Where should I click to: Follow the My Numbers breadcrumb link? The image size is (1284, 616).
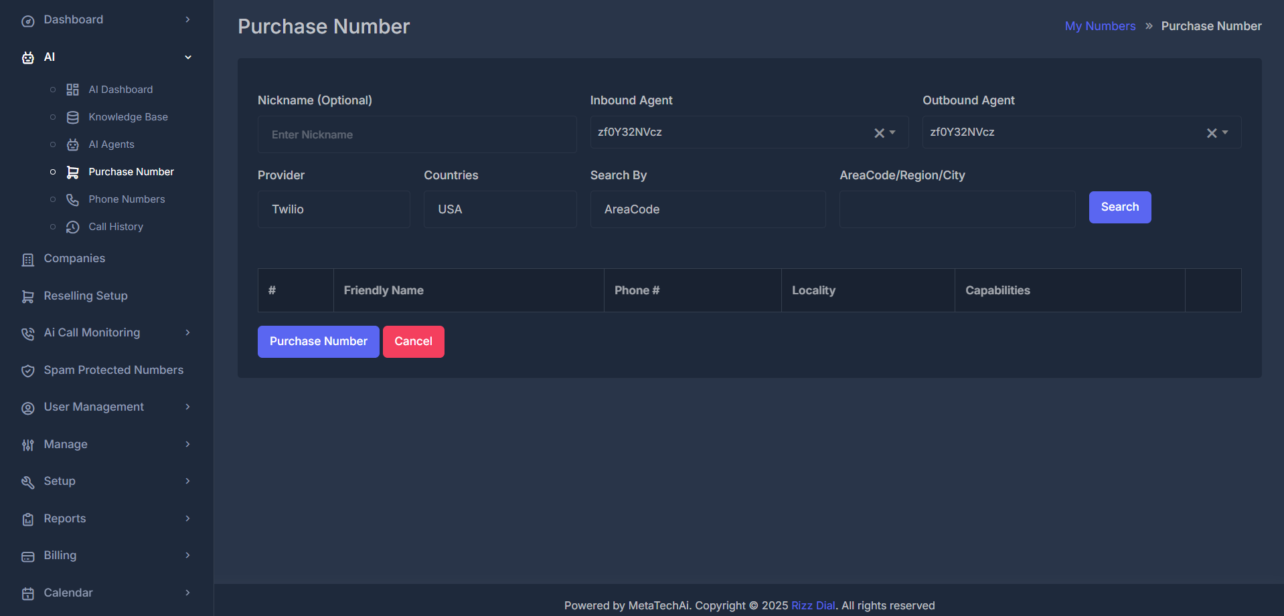pos(1100,26)
